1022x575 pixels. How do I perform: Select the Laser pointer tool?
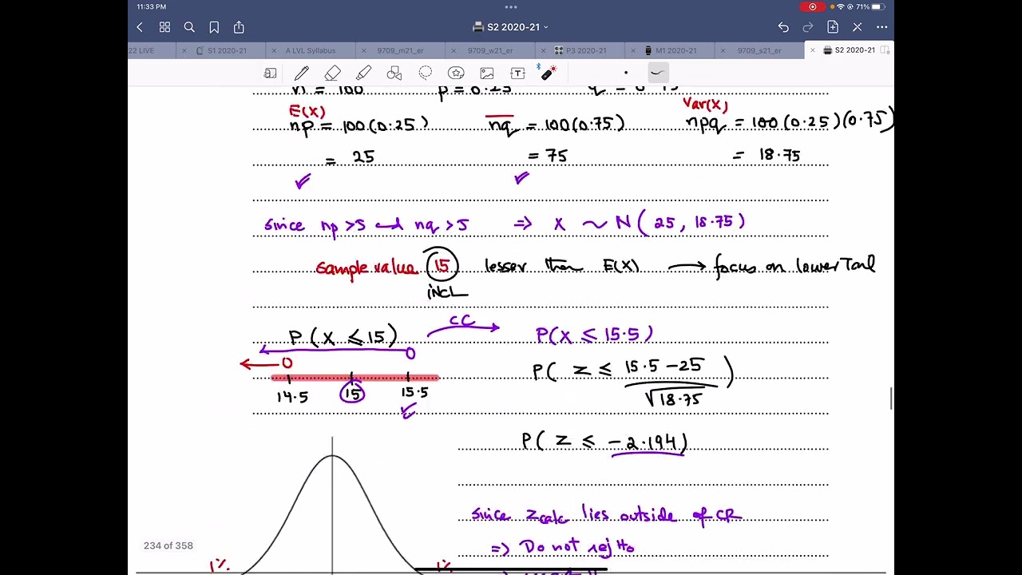(548, 73)
